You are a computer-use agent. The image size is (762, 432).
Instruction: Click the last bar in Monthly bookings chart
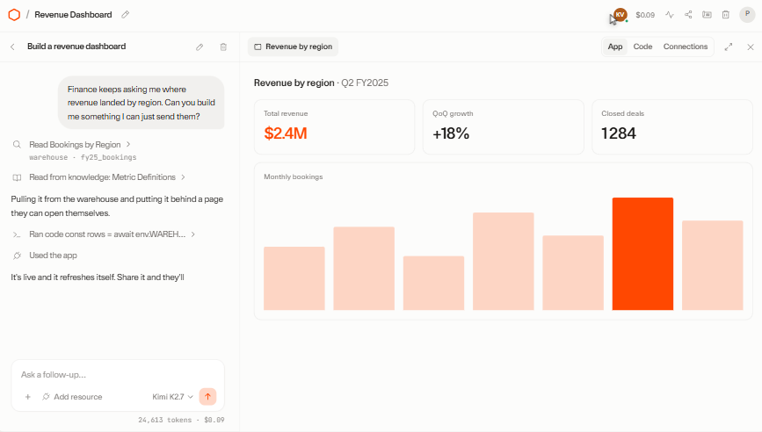pyautogui.click(x=713, y=265)
